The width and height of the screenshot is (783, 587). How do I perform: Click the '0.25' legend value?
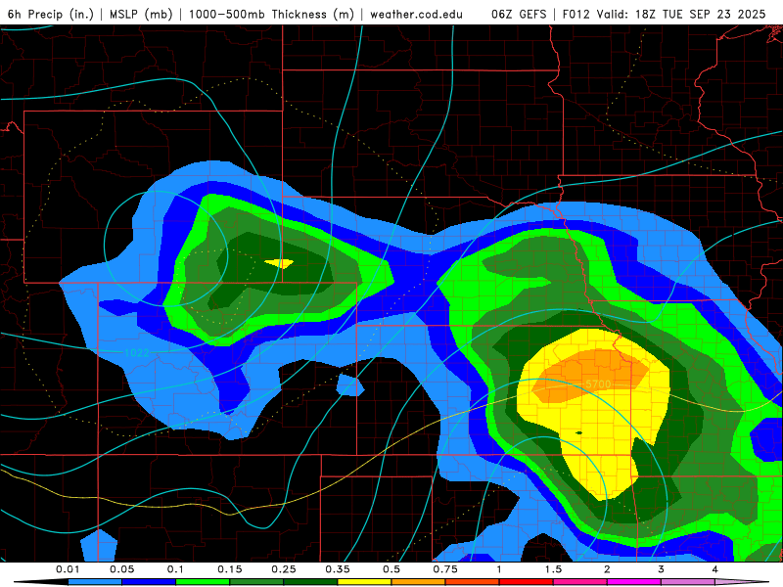pyautogui.click(x=284, y=569)
